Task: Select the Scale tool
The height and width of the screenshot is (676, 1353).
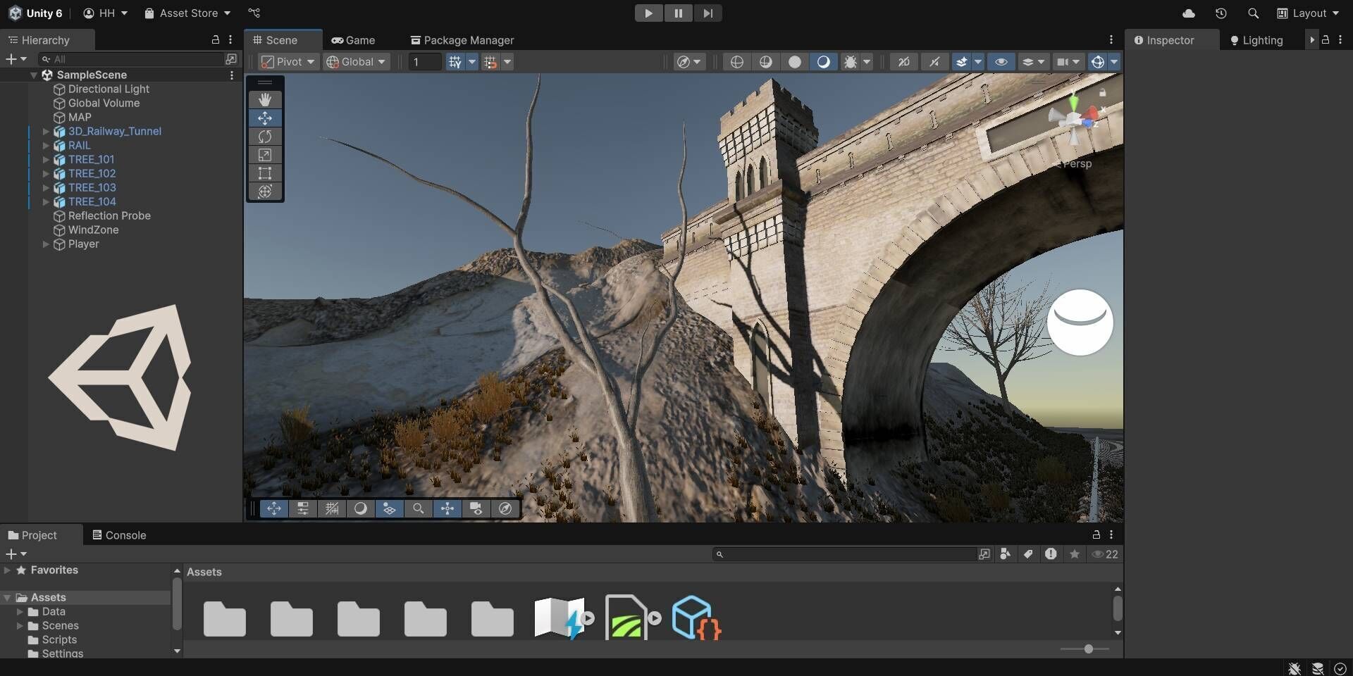Action: (265, 155)
